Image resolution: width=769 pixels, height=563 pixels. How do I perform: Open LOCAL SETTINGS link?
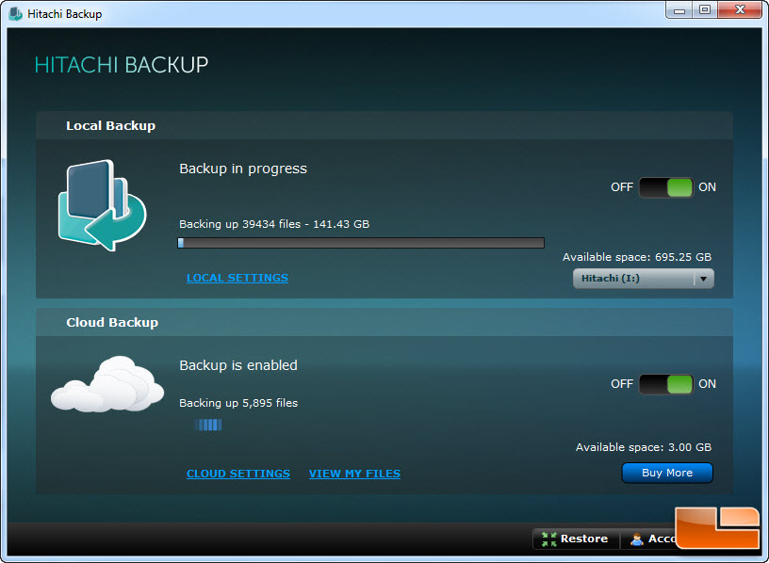pos(237,278)
